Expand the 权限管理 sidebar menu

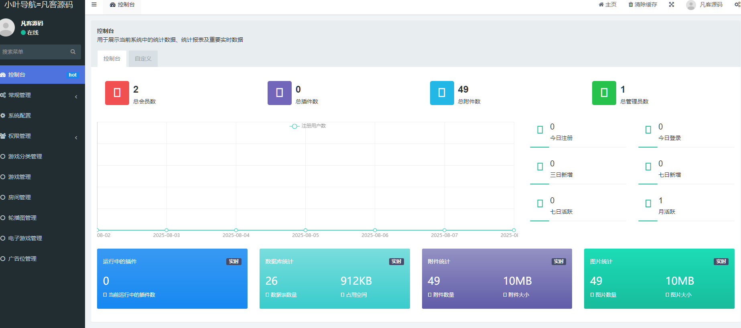click(40, 136)
